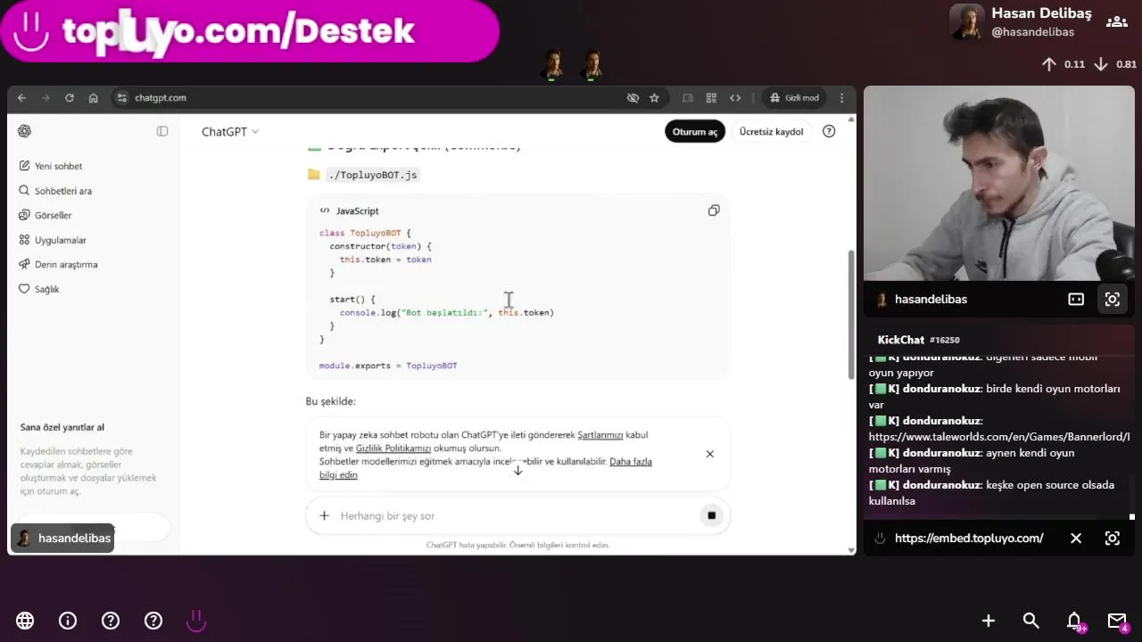Stop the response generation
This screenshot has width=1142, height=642.
click(x=711, y=515)
